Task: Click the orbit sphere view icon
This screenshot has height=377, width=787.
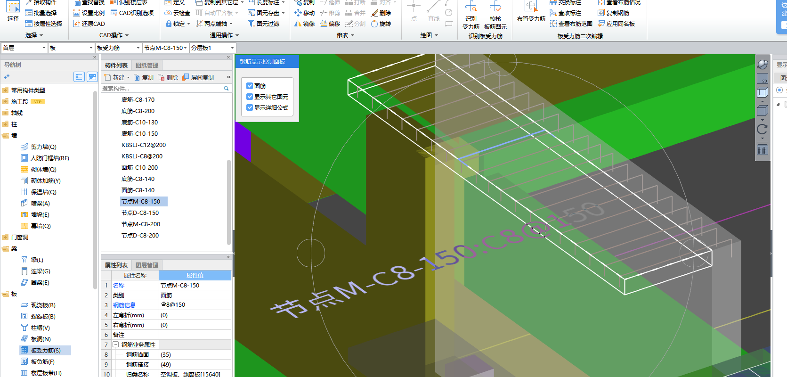Action: (763, 65)
